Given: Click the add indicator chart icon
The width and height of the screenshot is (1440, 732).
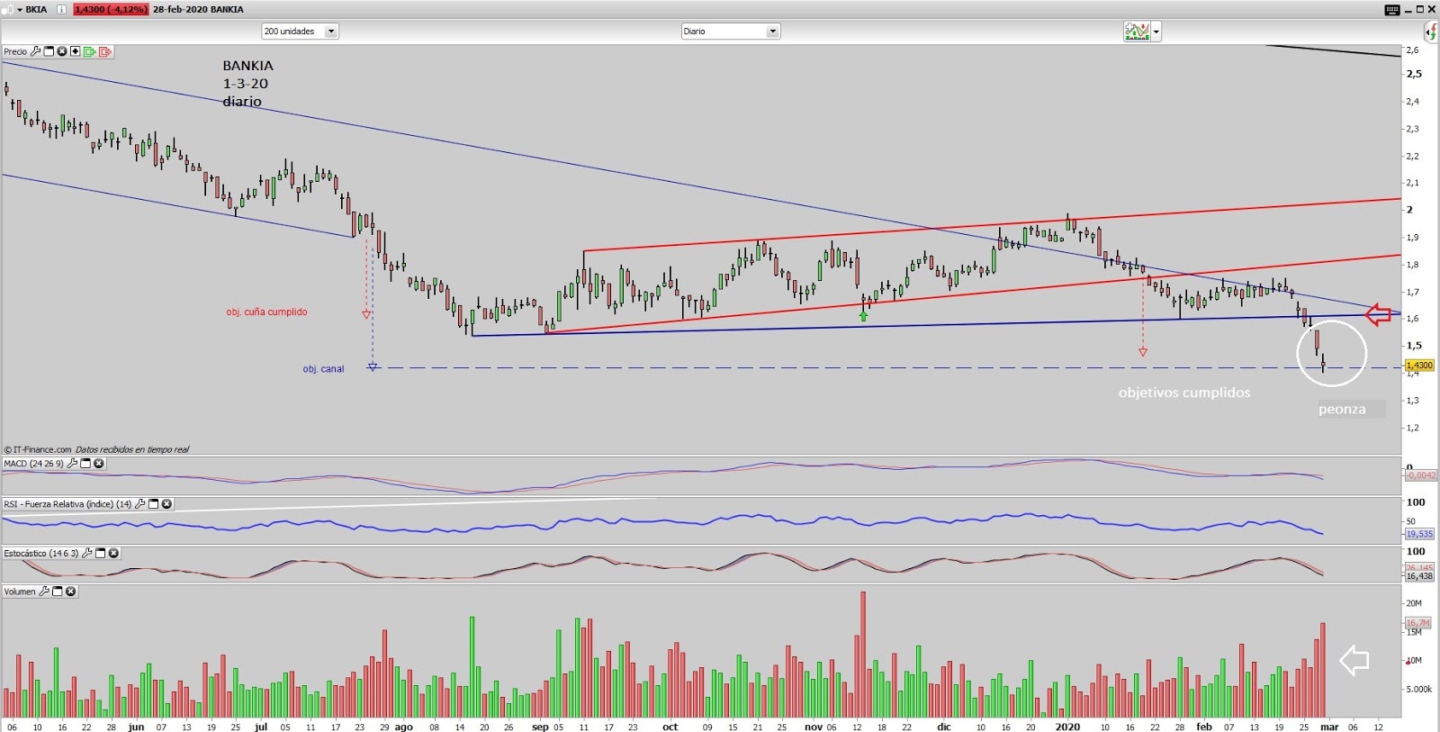Looking at the screenshot, I should coord(1137,32).
